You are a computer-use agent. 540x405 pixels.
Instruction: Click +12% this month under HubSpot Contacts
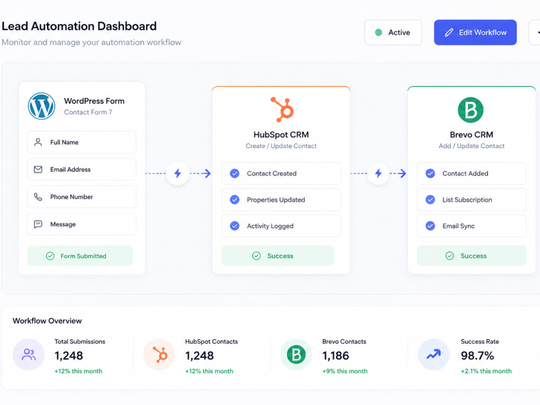pyautogui.click(x=209, y=372)
